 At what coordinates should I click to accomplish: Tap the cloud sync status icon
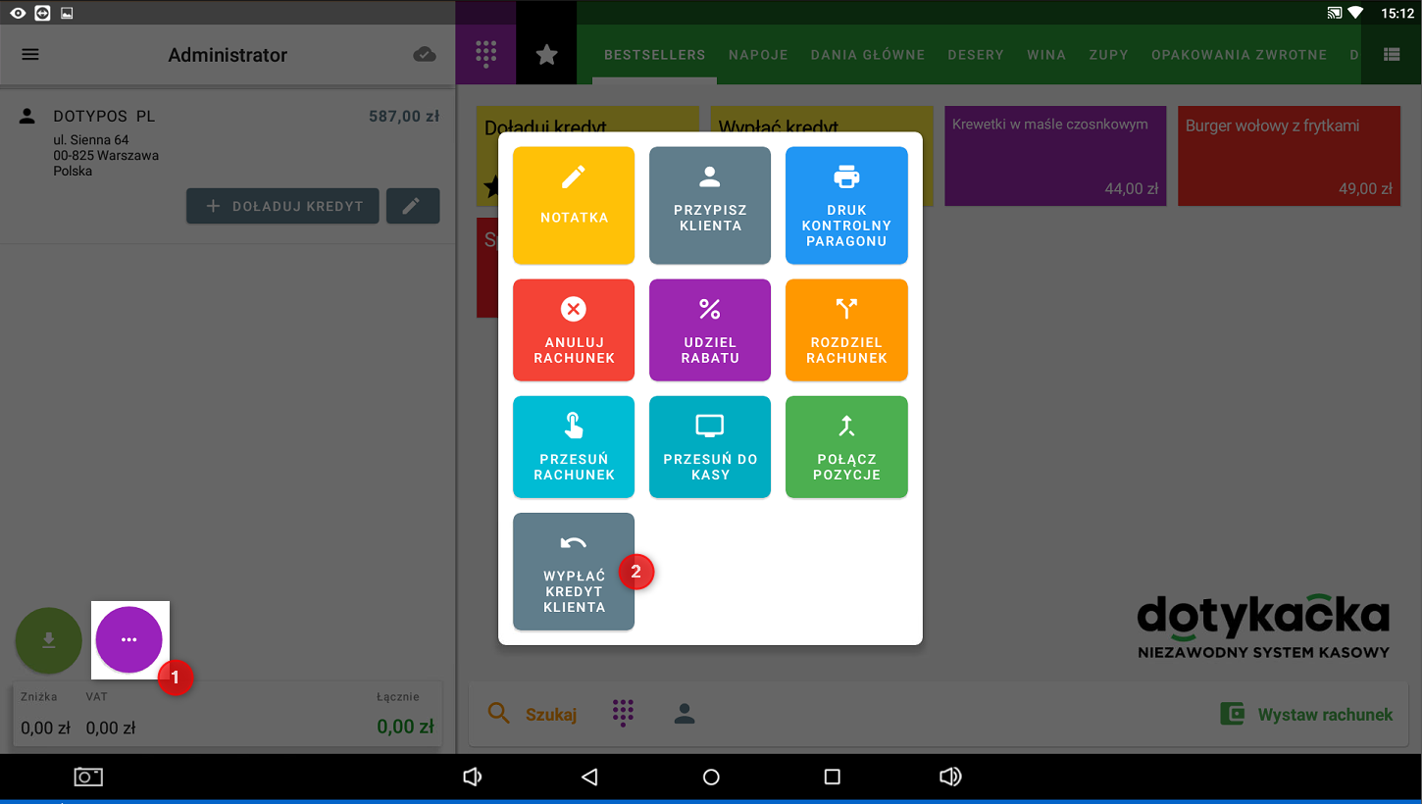click(x=425, y=55)
